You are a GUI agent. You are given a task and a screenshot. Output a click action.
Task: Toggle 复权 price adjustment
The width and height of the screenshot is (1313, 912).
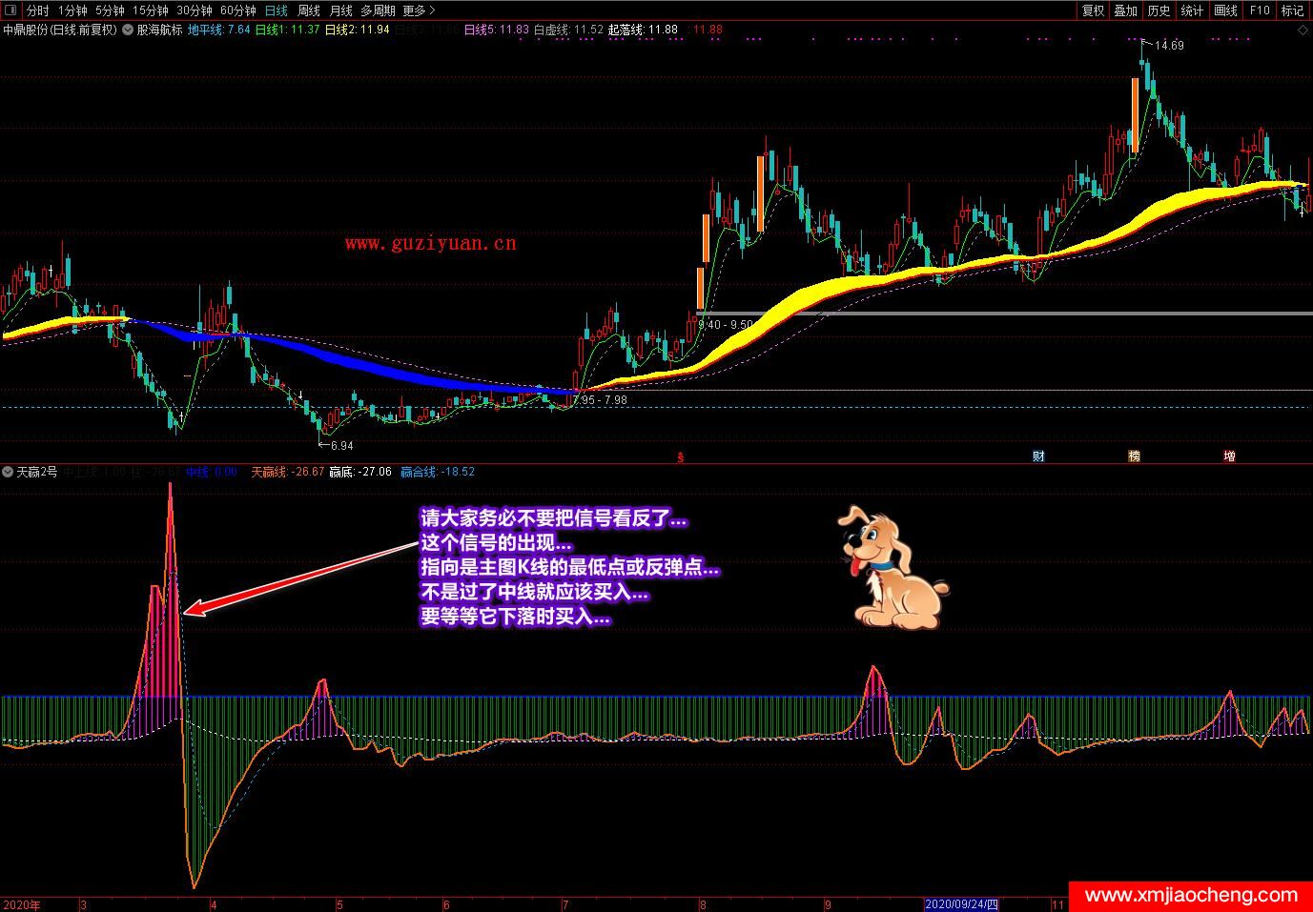1093,10
